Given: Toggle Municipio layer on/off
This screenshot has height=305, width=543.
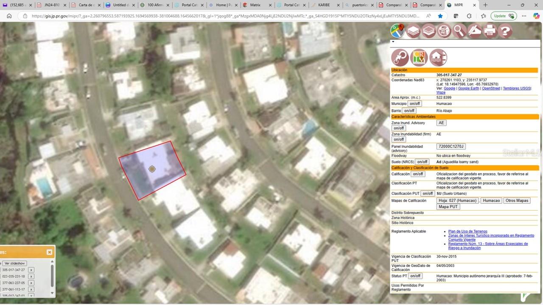Looking at the screenshot, I should (414, 104).
